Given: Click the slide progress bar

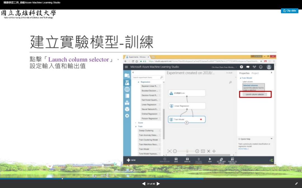Looking at the screenshot, I should coord(151,179).
